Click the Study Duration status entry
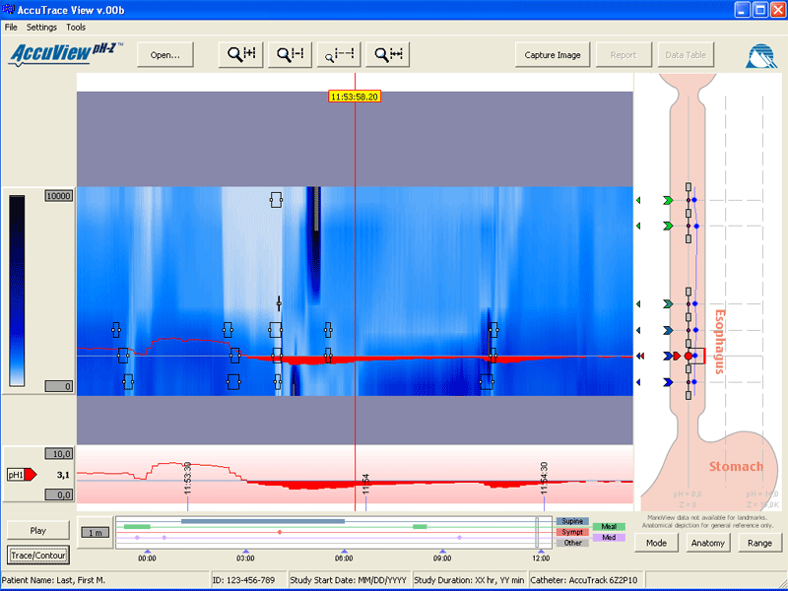 (x=469, y=580)
